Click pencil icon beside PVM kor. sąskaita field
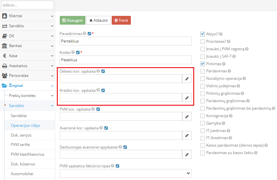Viewport: 277px width, 180px height. pos(187,116)
